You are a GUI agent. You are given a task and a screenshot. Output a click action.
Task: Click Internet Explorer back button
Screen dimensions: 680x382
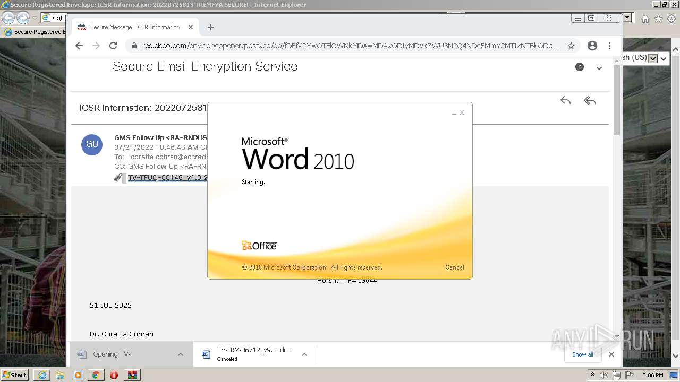(8, 18)
